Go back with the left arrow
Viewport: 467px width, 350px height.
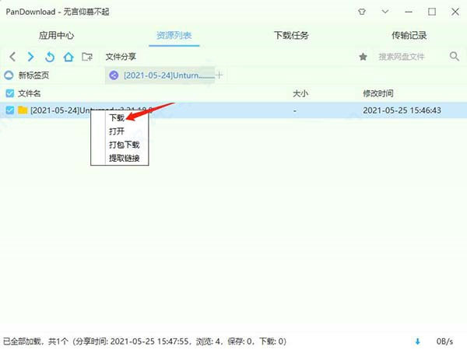point(12,57)
